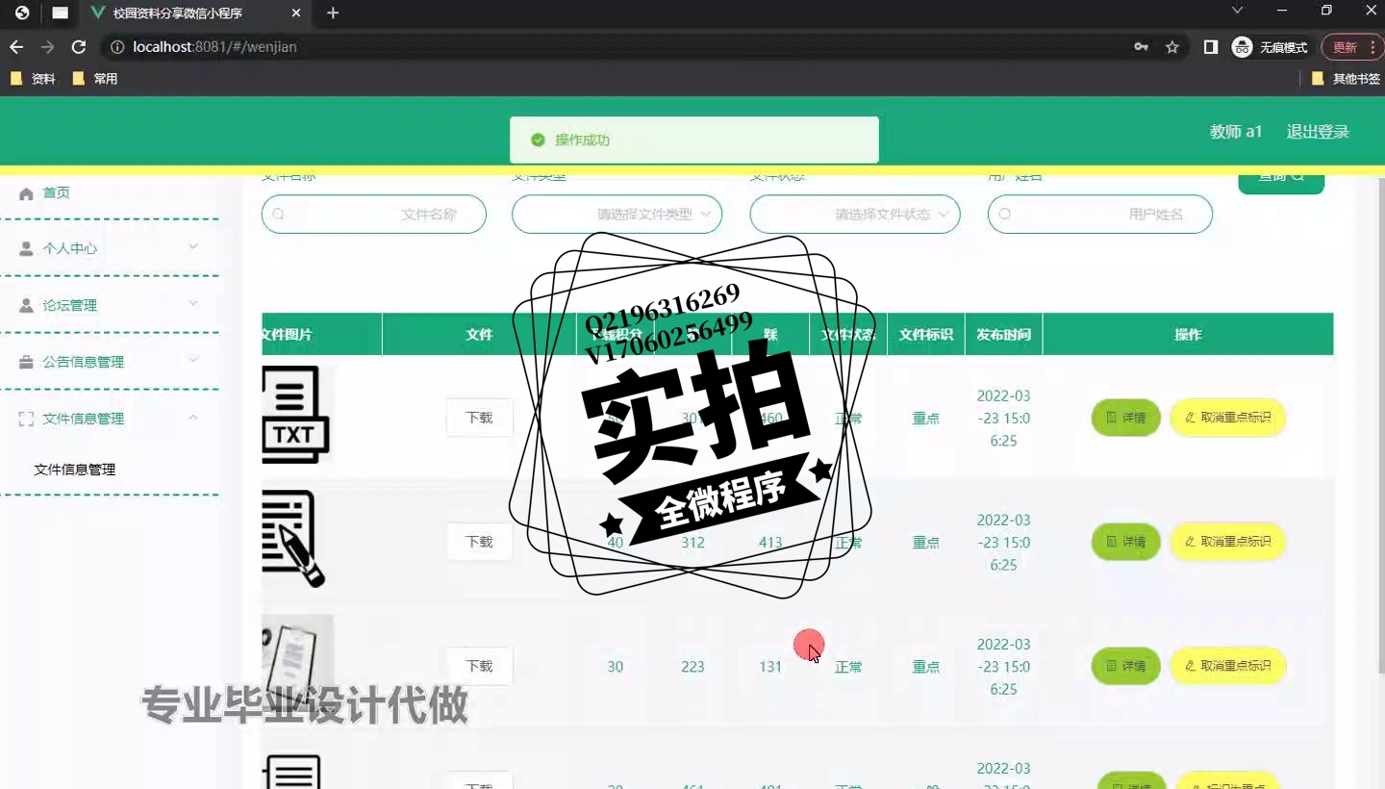Click the 首页 home icon

pos(26,193)
